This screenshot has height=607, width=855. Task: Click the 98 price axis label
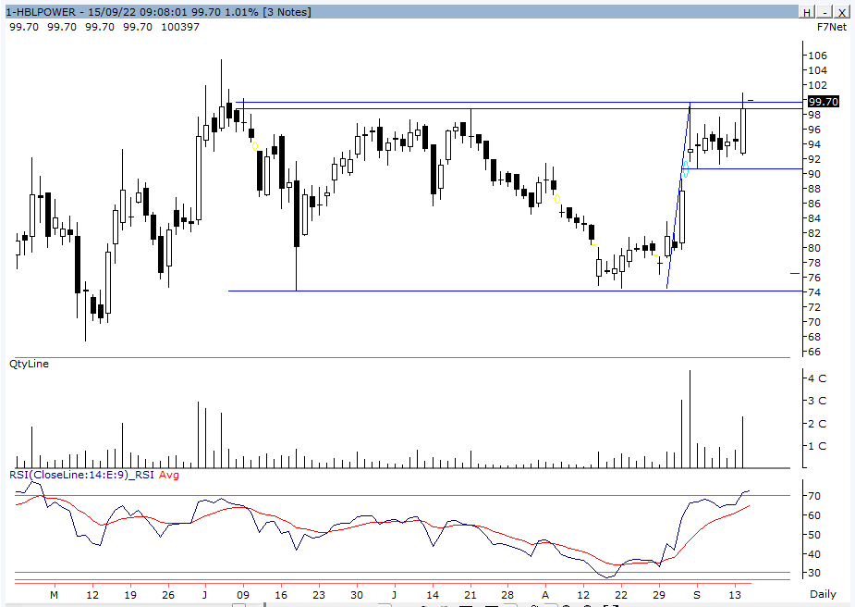tap(814, 115)
